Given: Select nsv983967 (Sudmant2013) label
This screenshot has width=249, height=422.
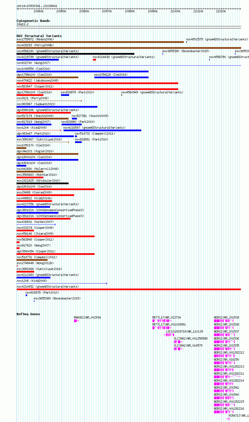Looking at the screenshot, I should [36, 104].
